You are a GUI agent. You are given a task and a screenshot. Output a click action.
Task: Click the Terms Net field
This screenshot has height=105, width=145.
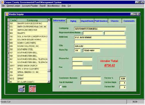(123, 87)
